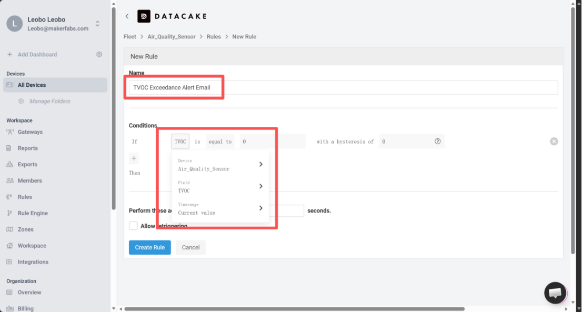Go to Rules breadcrumb link
Viewport: 582px width, 312px height.
coord(214,37)
